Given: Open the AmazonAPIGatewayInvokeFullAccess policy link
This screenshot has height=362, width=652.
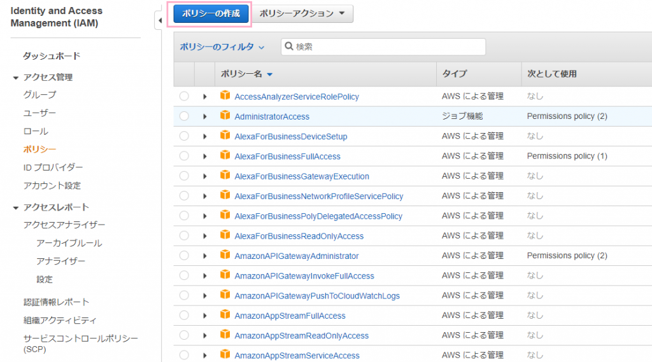Looking at the screenshot, I should [304, 276].
